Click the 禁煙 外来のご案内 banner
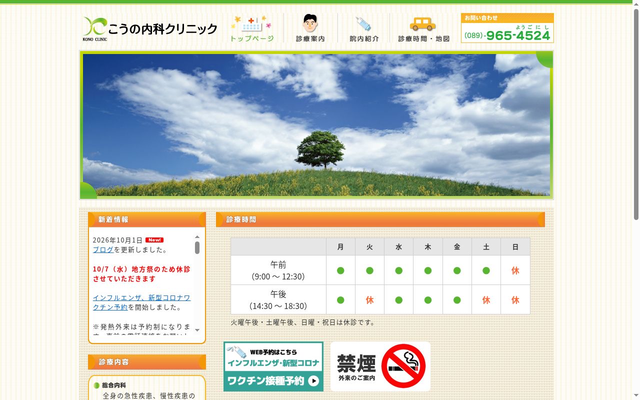The image size is (640, 400). [x=380, y=366]
